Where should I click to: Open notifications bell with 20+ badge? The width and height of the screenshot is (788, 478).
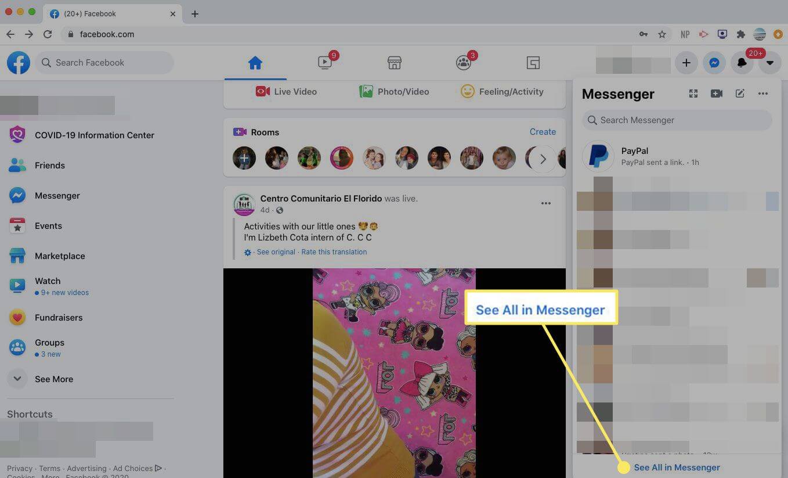(742, 63)
